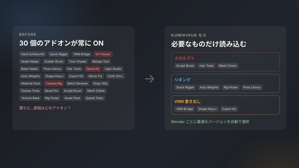Click the Snap Utils chip
Image resolution: width=299 pixels, height=168 pixels.
(x=100, y=83)
